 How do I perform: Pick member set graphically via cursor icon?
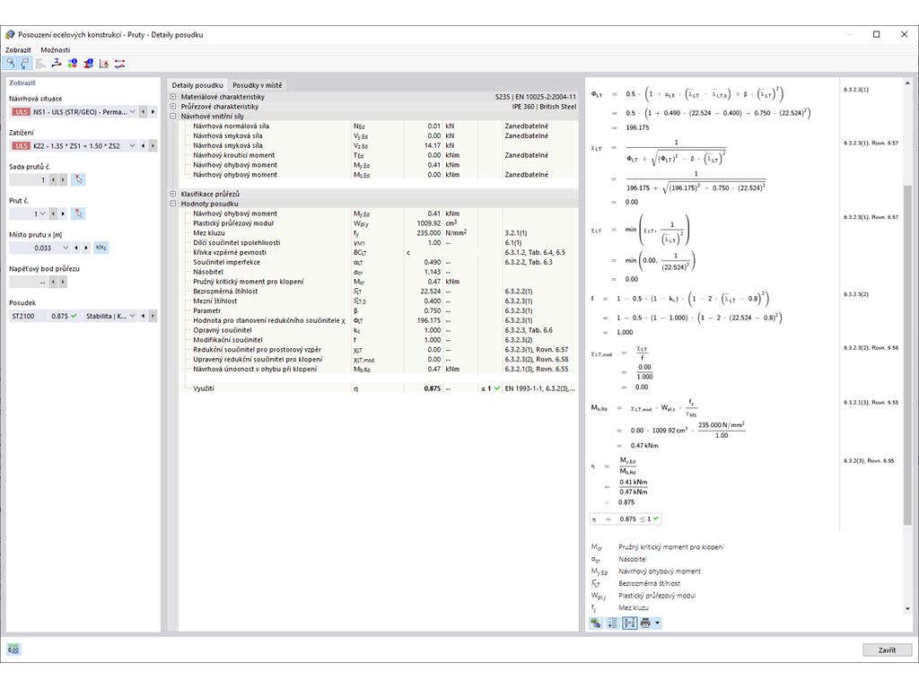[x=79, y=179]
